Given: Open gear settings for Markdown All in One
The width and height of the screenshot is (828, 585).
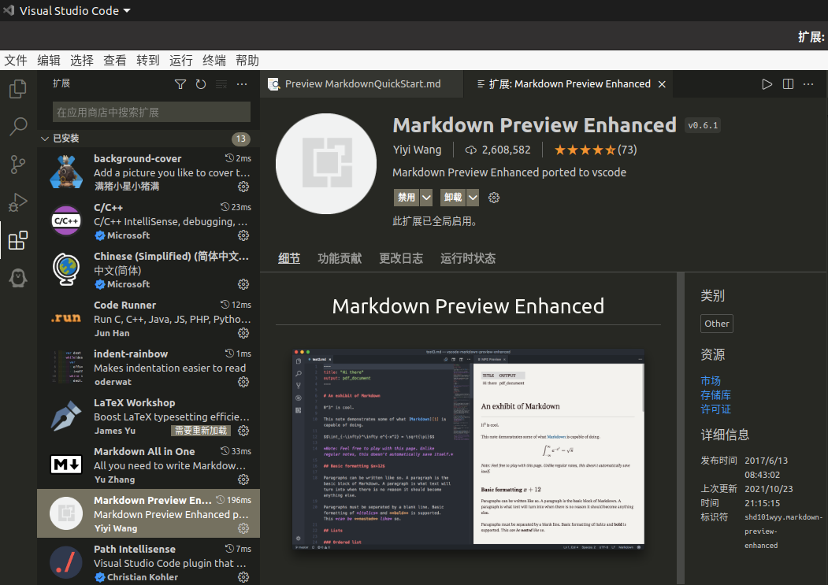Looking at the screenshot, I should click(x=243, y=479).
